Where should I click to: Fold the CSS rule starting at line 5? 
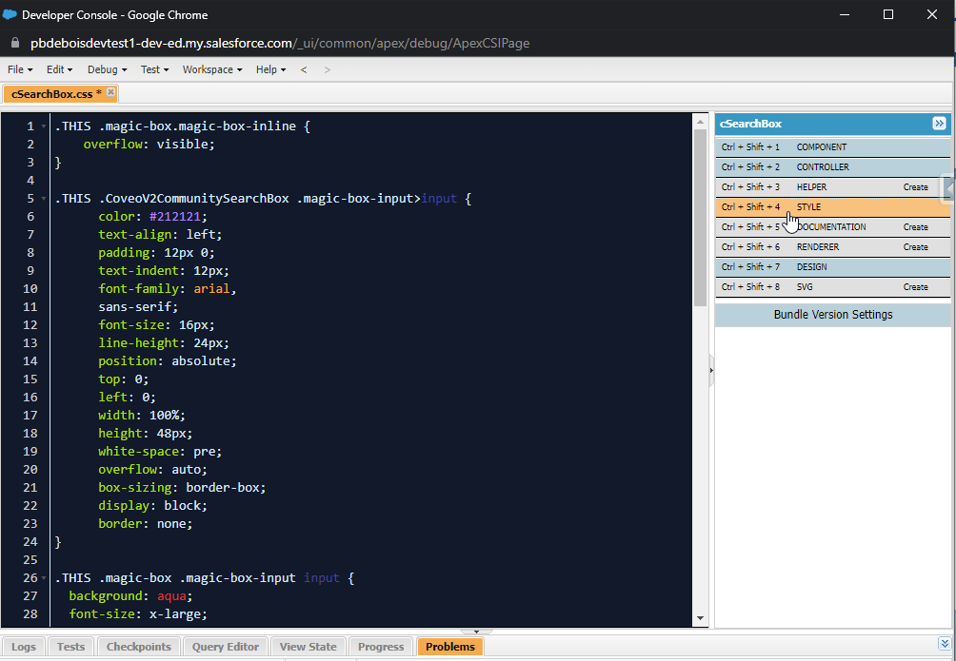[x=45, y=199]
